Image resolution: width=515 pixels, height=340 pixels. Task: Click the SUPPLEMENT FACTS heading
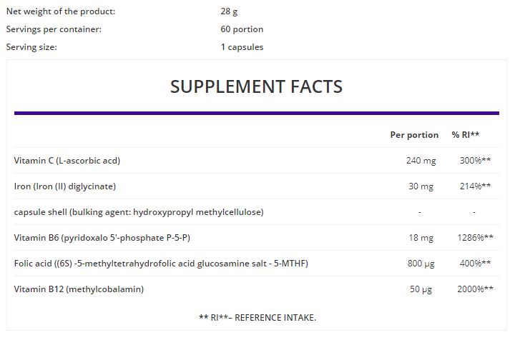point(256,87)
